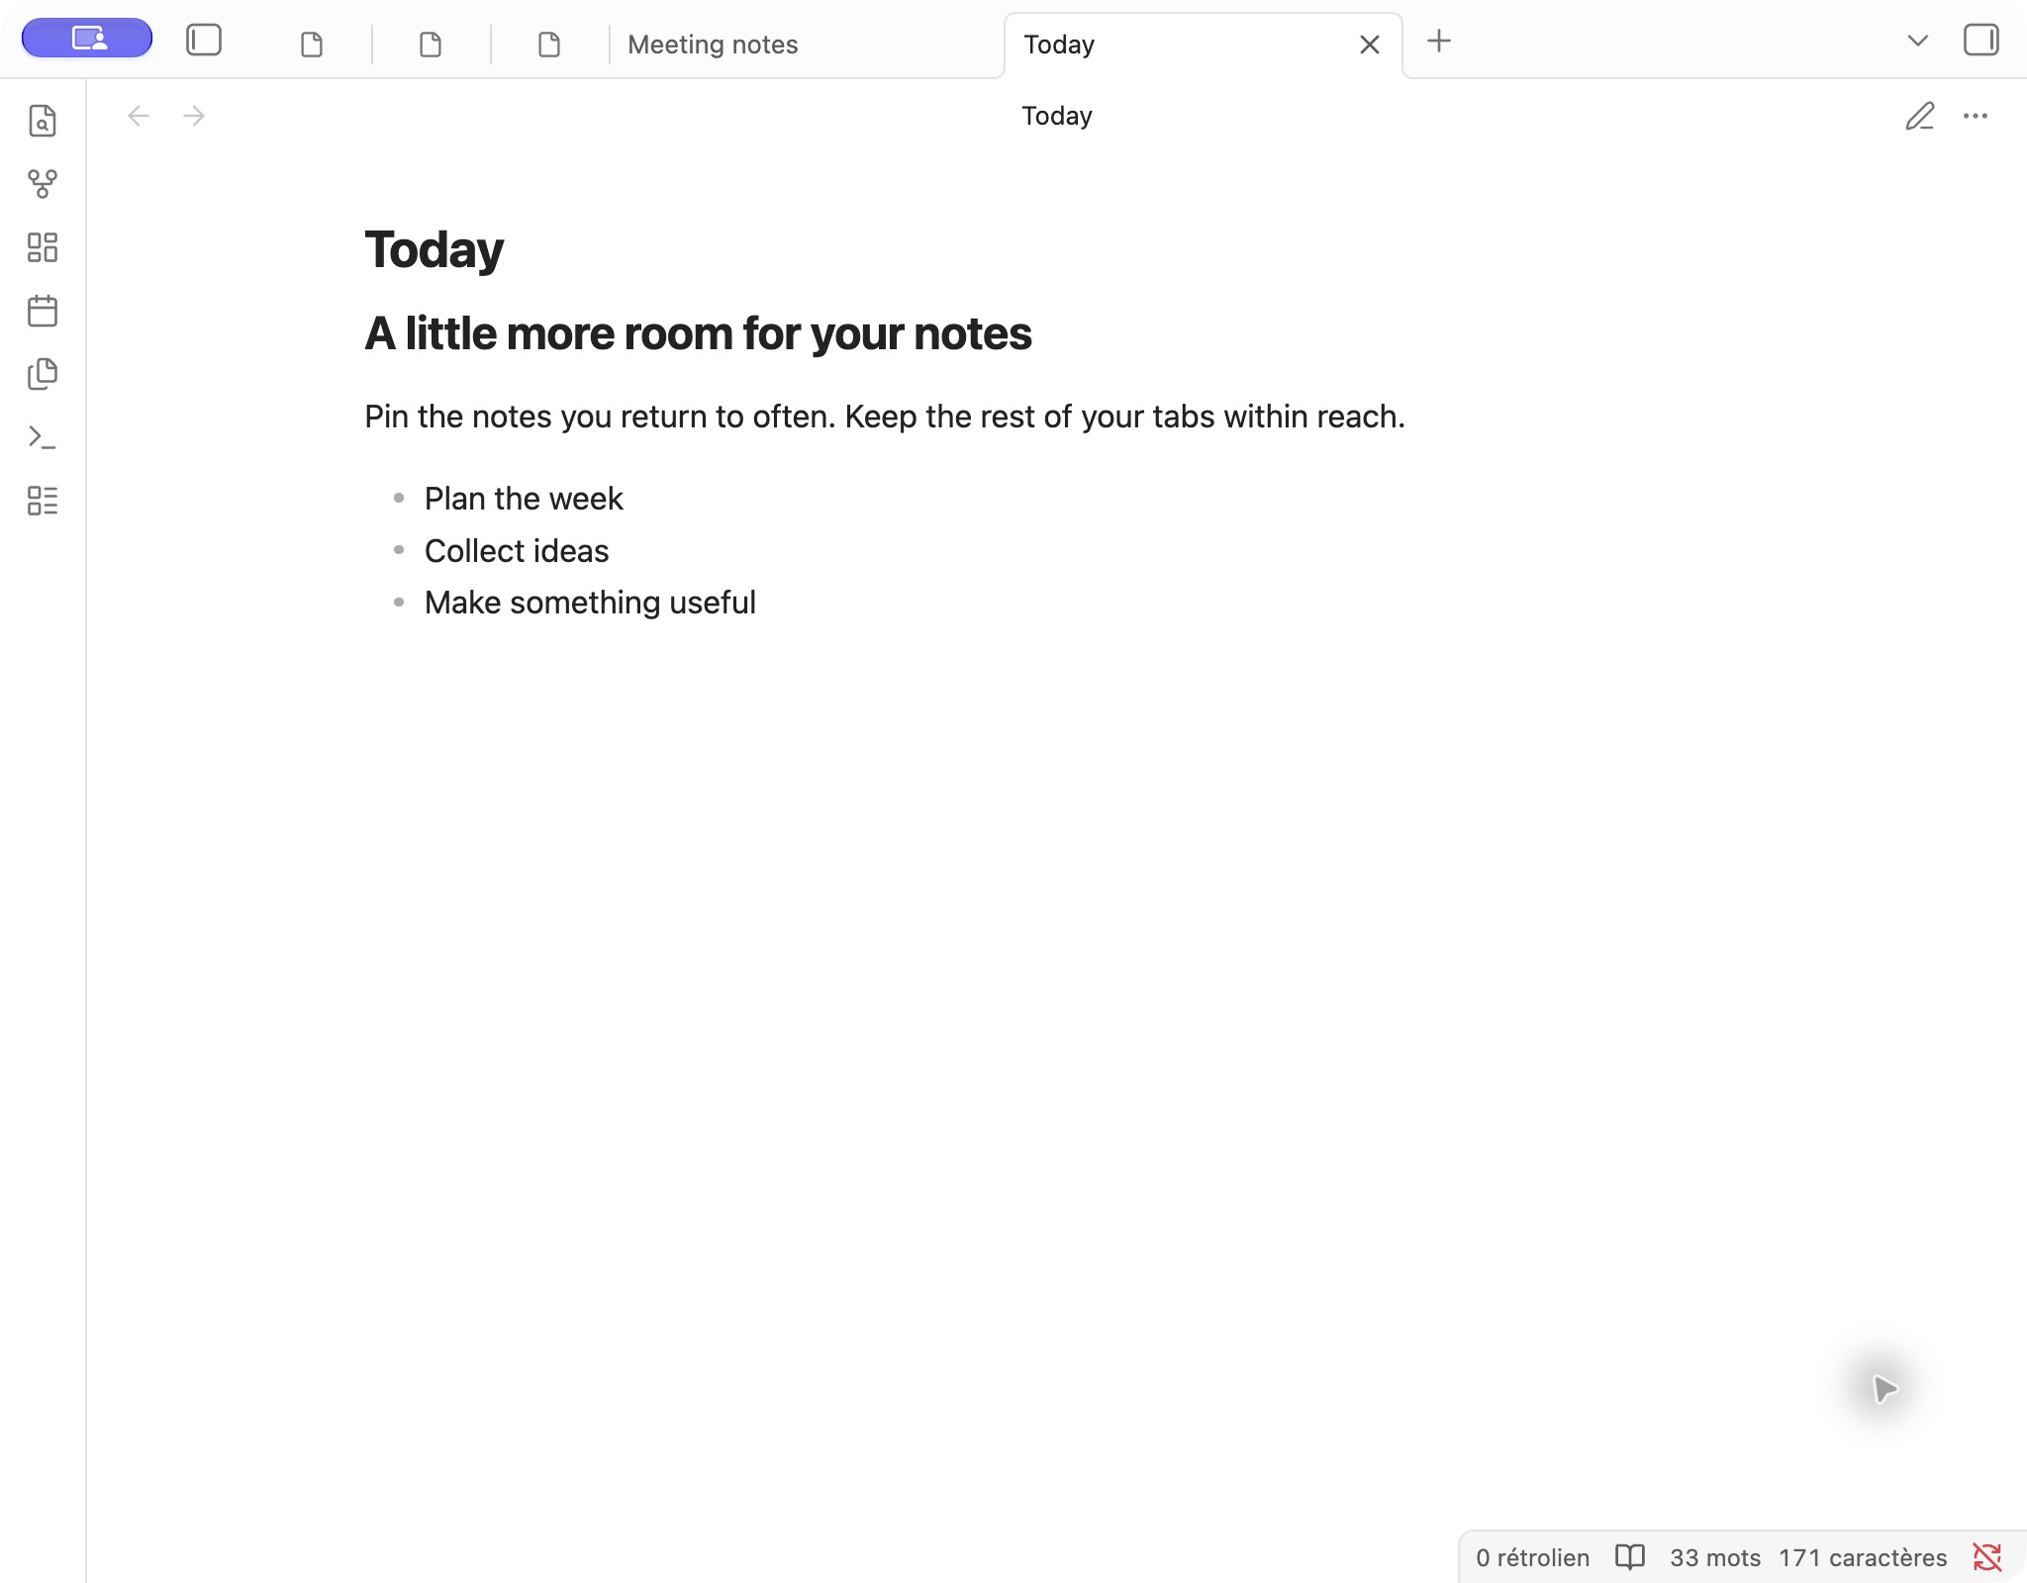2027x1583 pixels.
Task: Click the Make something useful bullet
Action: pyautogui.click(x=590, y=603)
